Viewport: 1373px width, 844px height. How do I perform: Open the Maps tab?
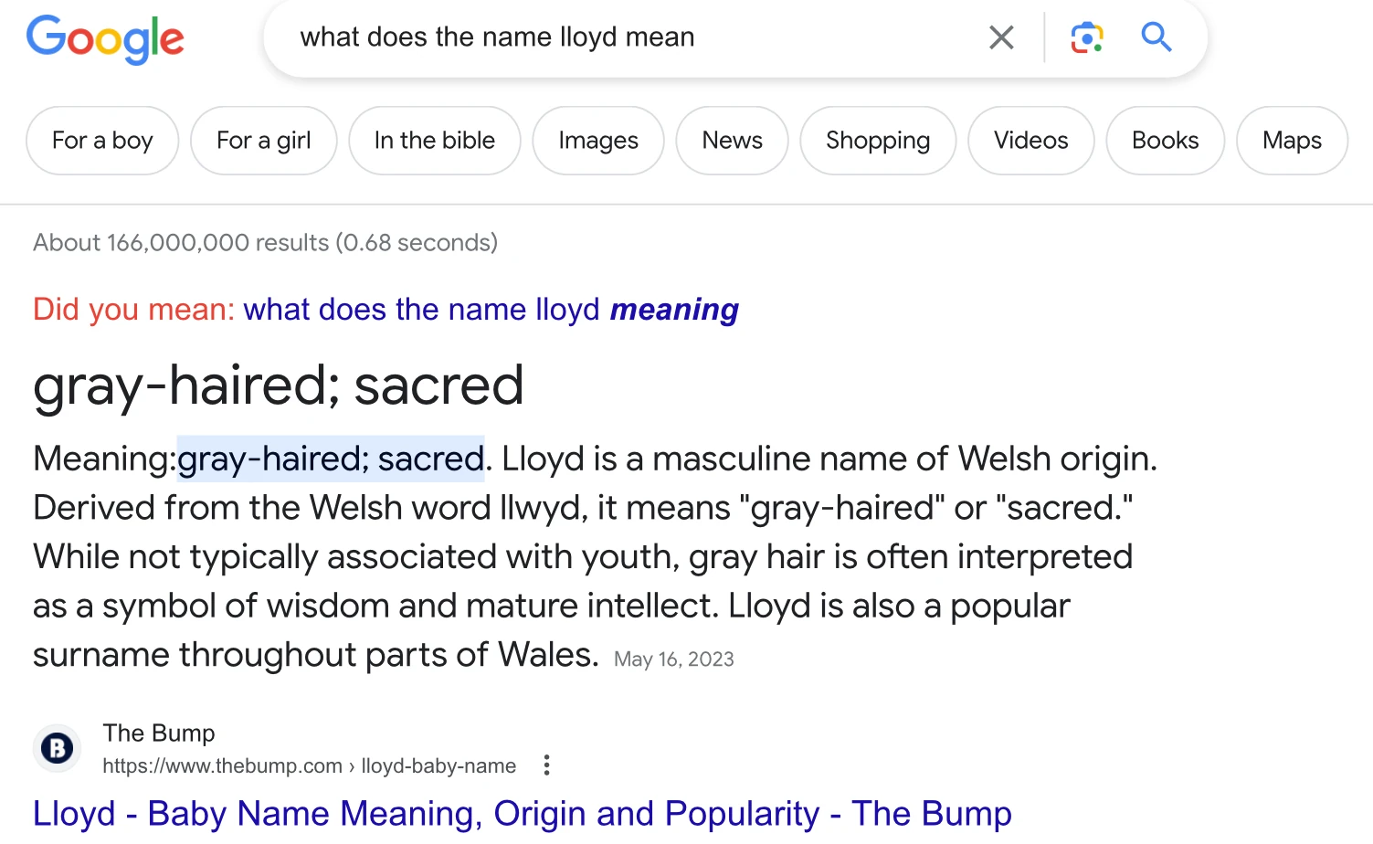click(x=1292, y=141)
